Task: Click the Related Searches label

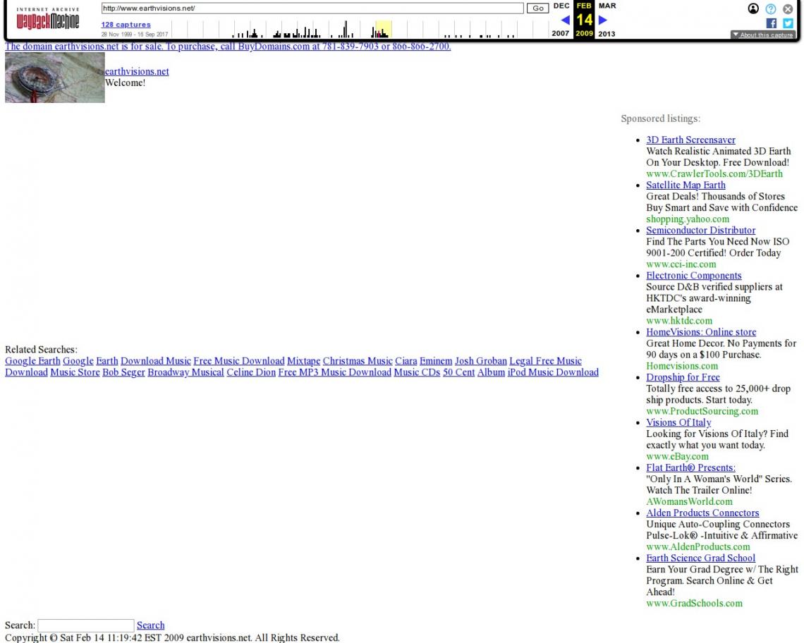Action: pyautogui.click(x=41, y=350)
